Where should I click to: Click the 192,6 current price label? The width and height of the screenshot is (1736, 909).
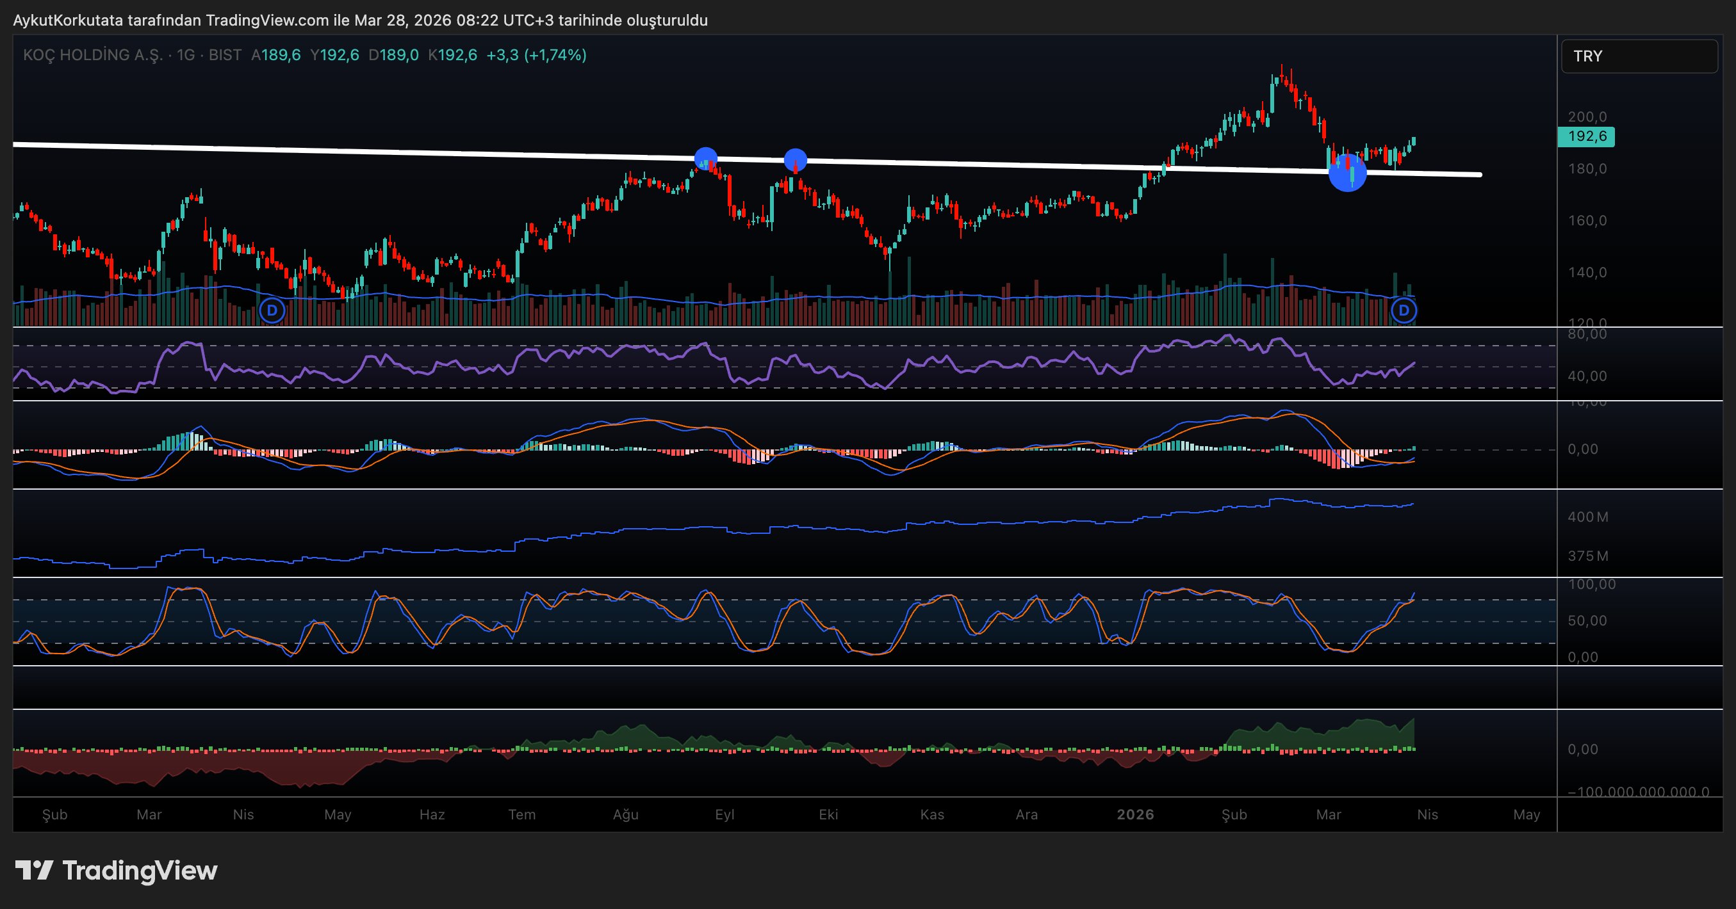[x=1586, y=137]
